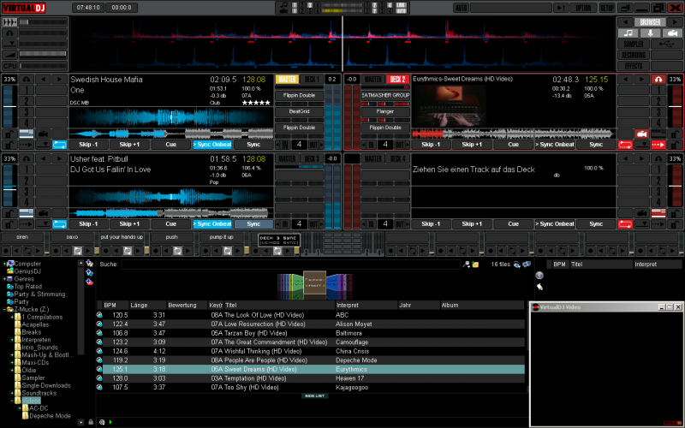Viewport: 685px width, 428px height.
Task: Expand the Interpreten folder
Action: 12,340
